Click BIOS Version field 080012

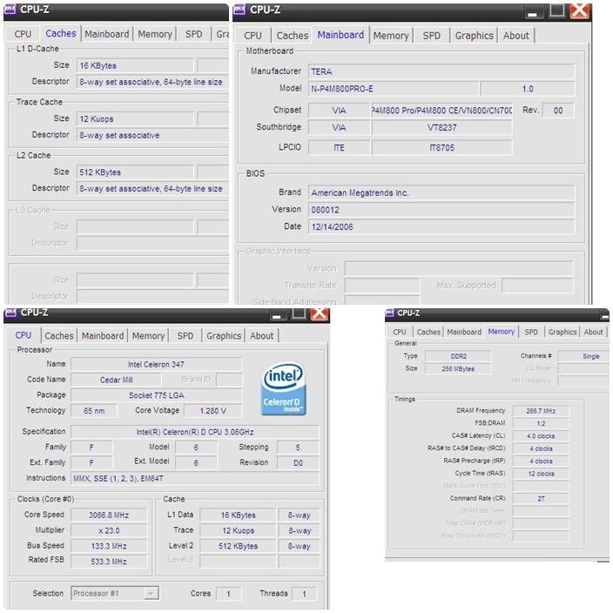441,210
